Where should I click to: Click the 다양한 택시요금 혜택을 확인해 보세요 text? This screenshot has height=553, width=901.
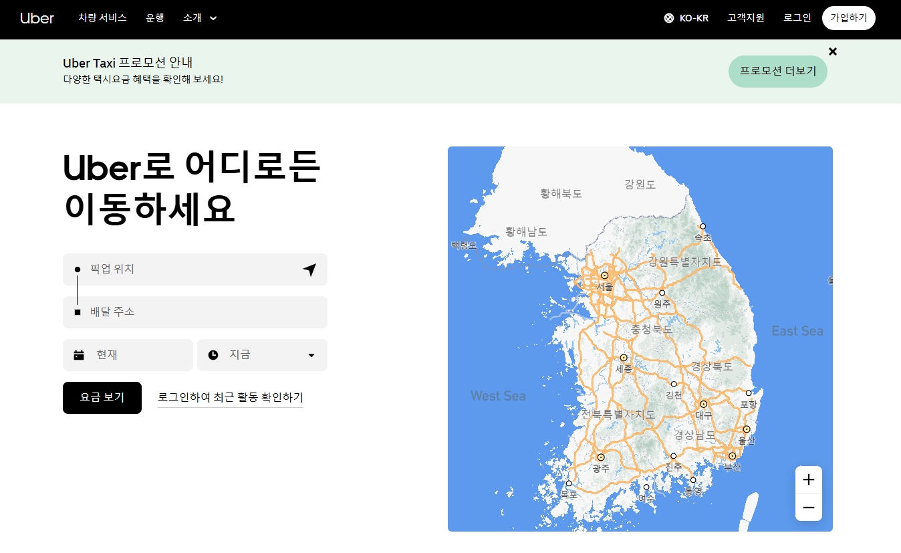(143, 80)
